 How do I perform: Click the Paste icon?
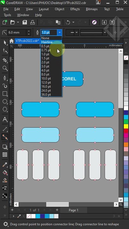click(58, 22)
